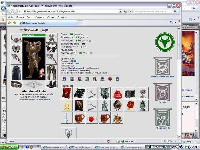This screenshot has width=200, height=150.
Task: Open the Вид menu
Action: pyautogui.click(x=29, y=17)
